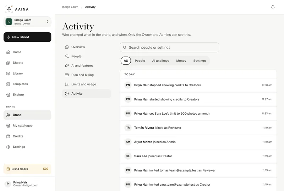
Task: Click the Credits wallet icon in sidebar
Action: [8, 136]
